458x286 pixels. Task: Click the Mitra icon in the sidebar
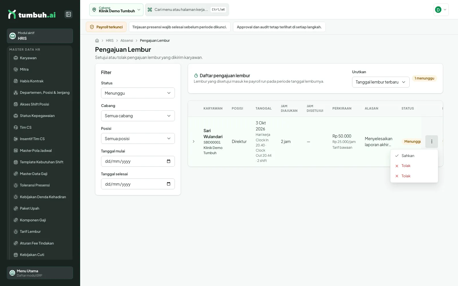click(x=16, y=69)
